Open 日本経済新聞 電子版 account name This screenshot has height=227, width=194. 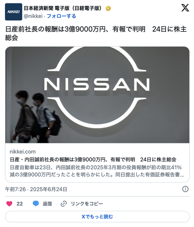pyautogui.click(x=63, y=8)
